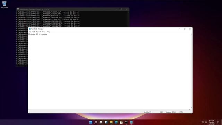Switch to Command Prompt taskbar icon
222x125 pixels.
pos(126,122)
